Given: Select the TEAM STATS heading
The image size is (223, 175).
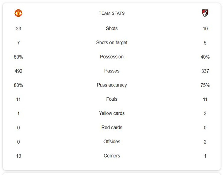Looking at the screenshot, I should click(x=112, y=13).
